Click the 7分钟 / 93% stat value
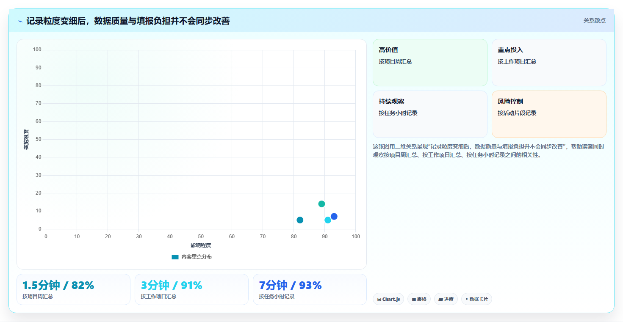The image size is (623, 322). click(291, 286)
